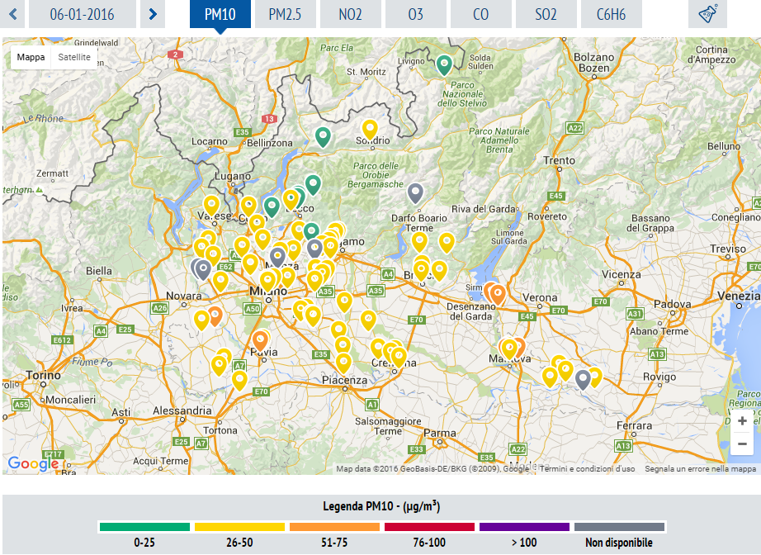Click yellow marker at Mantova
This screenshot has width=761, height=555.
[x=509, y=348]
